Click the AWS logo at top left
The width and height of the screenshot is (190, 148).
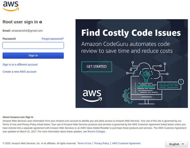(x=11, y=6)
